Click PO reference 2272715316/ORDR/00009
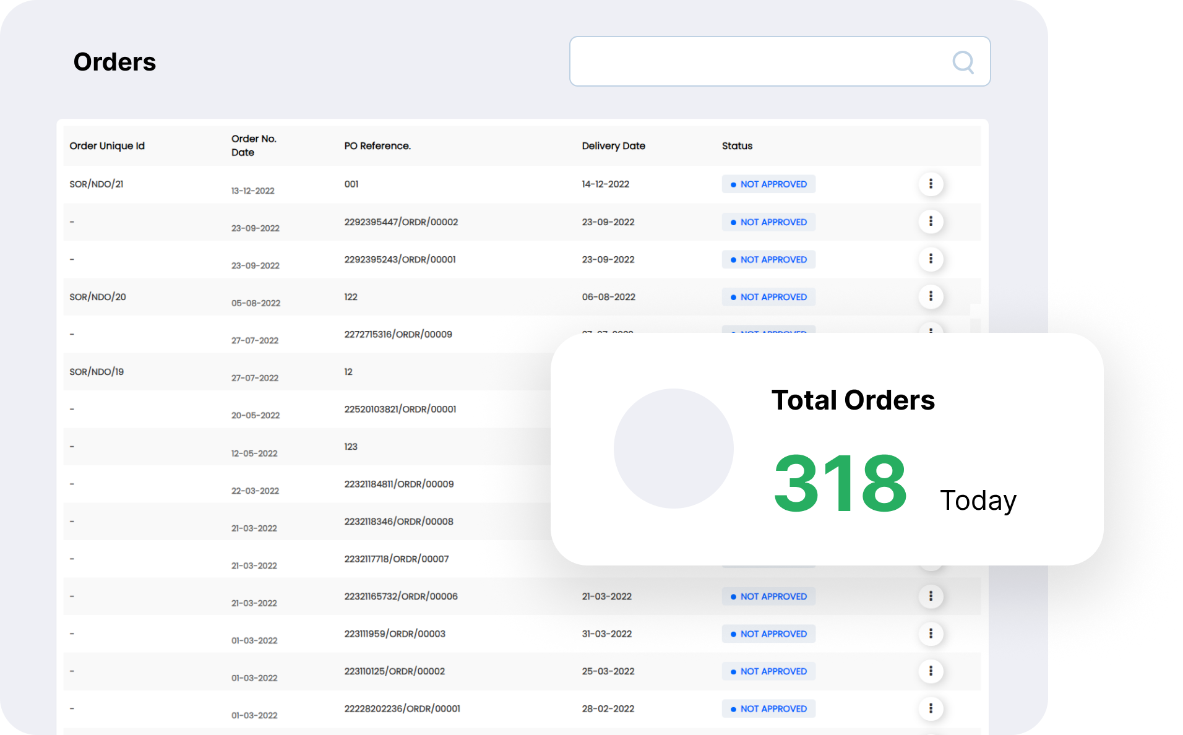The image size is (1183, 735). [398, 334]
